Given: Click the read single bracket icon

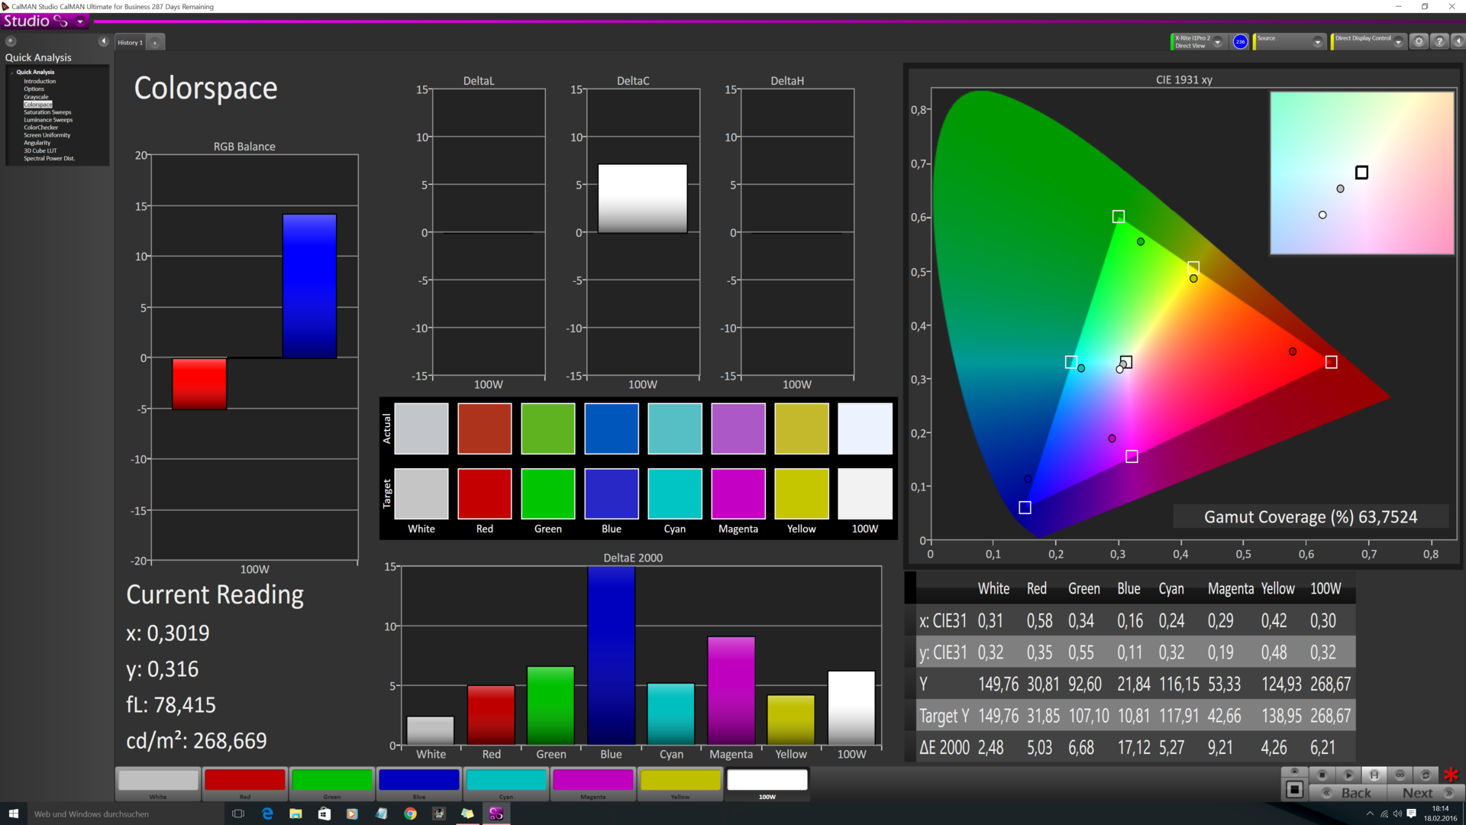Looking at the screenshot, I should pyautogui.click(x=1374, y=775).
